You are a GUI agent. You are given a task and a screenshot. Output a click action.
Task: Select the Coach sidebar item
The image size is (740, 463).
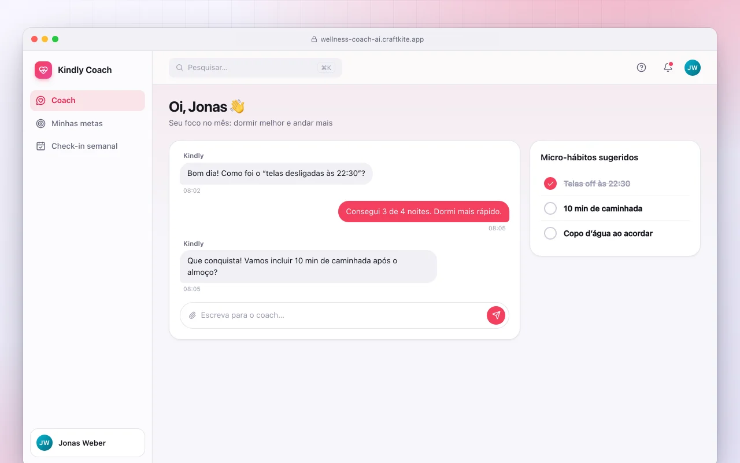click(87, 101)
